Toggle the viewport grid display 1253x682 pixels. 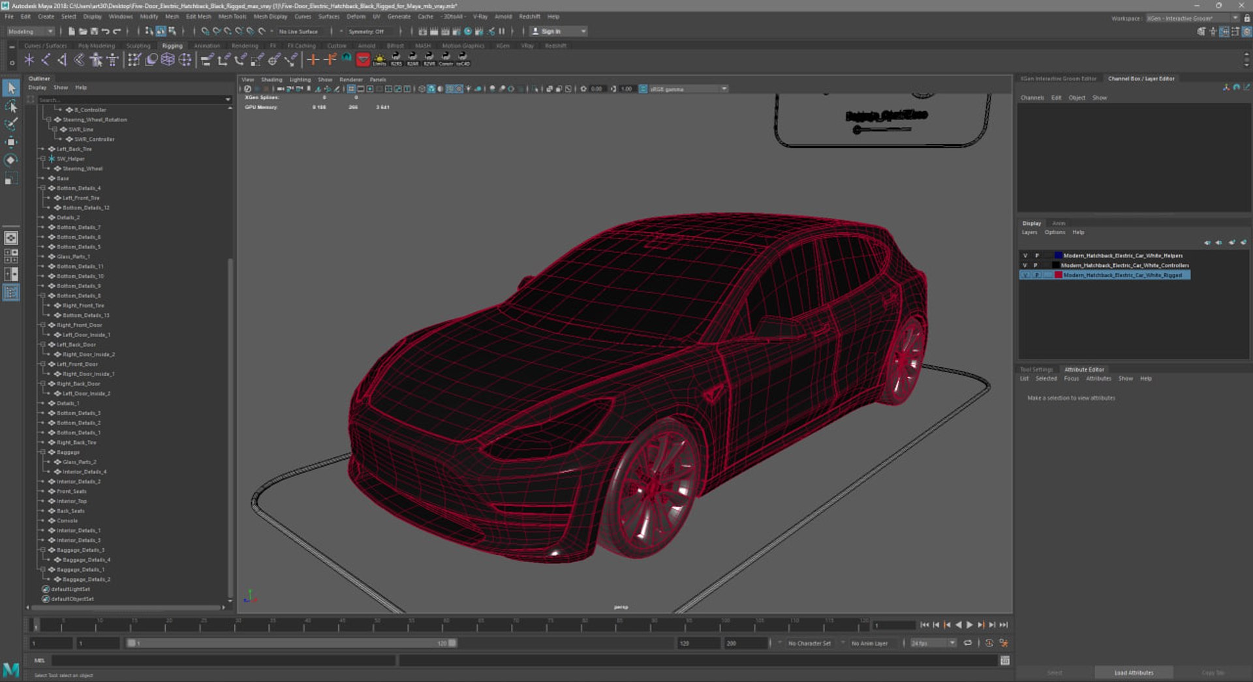(351, 89)
